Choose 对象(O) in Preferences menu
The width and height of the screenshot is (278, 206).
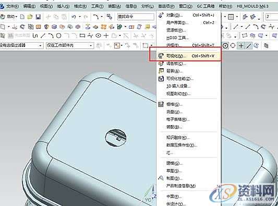188,15
